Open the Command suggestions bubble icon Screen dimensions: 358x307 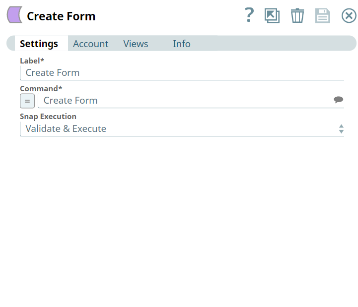(338, 100)
